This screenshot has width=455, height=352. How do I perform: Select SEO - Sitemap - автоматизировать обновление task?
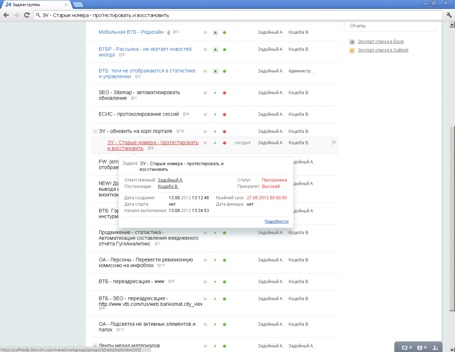coord(139,95)
